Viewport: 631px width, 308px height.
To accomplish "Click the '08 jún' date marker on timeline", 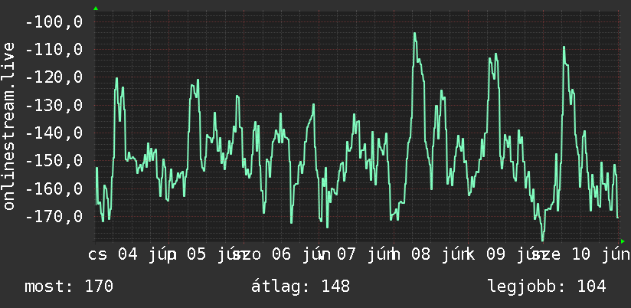I will (x=435, y=255).
